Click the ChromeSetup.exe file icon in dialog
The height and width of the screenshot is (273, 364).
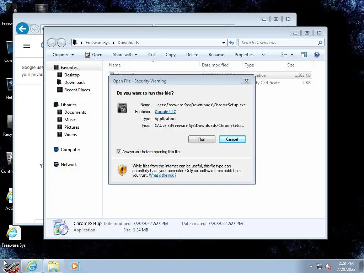[x=122, y=108]
